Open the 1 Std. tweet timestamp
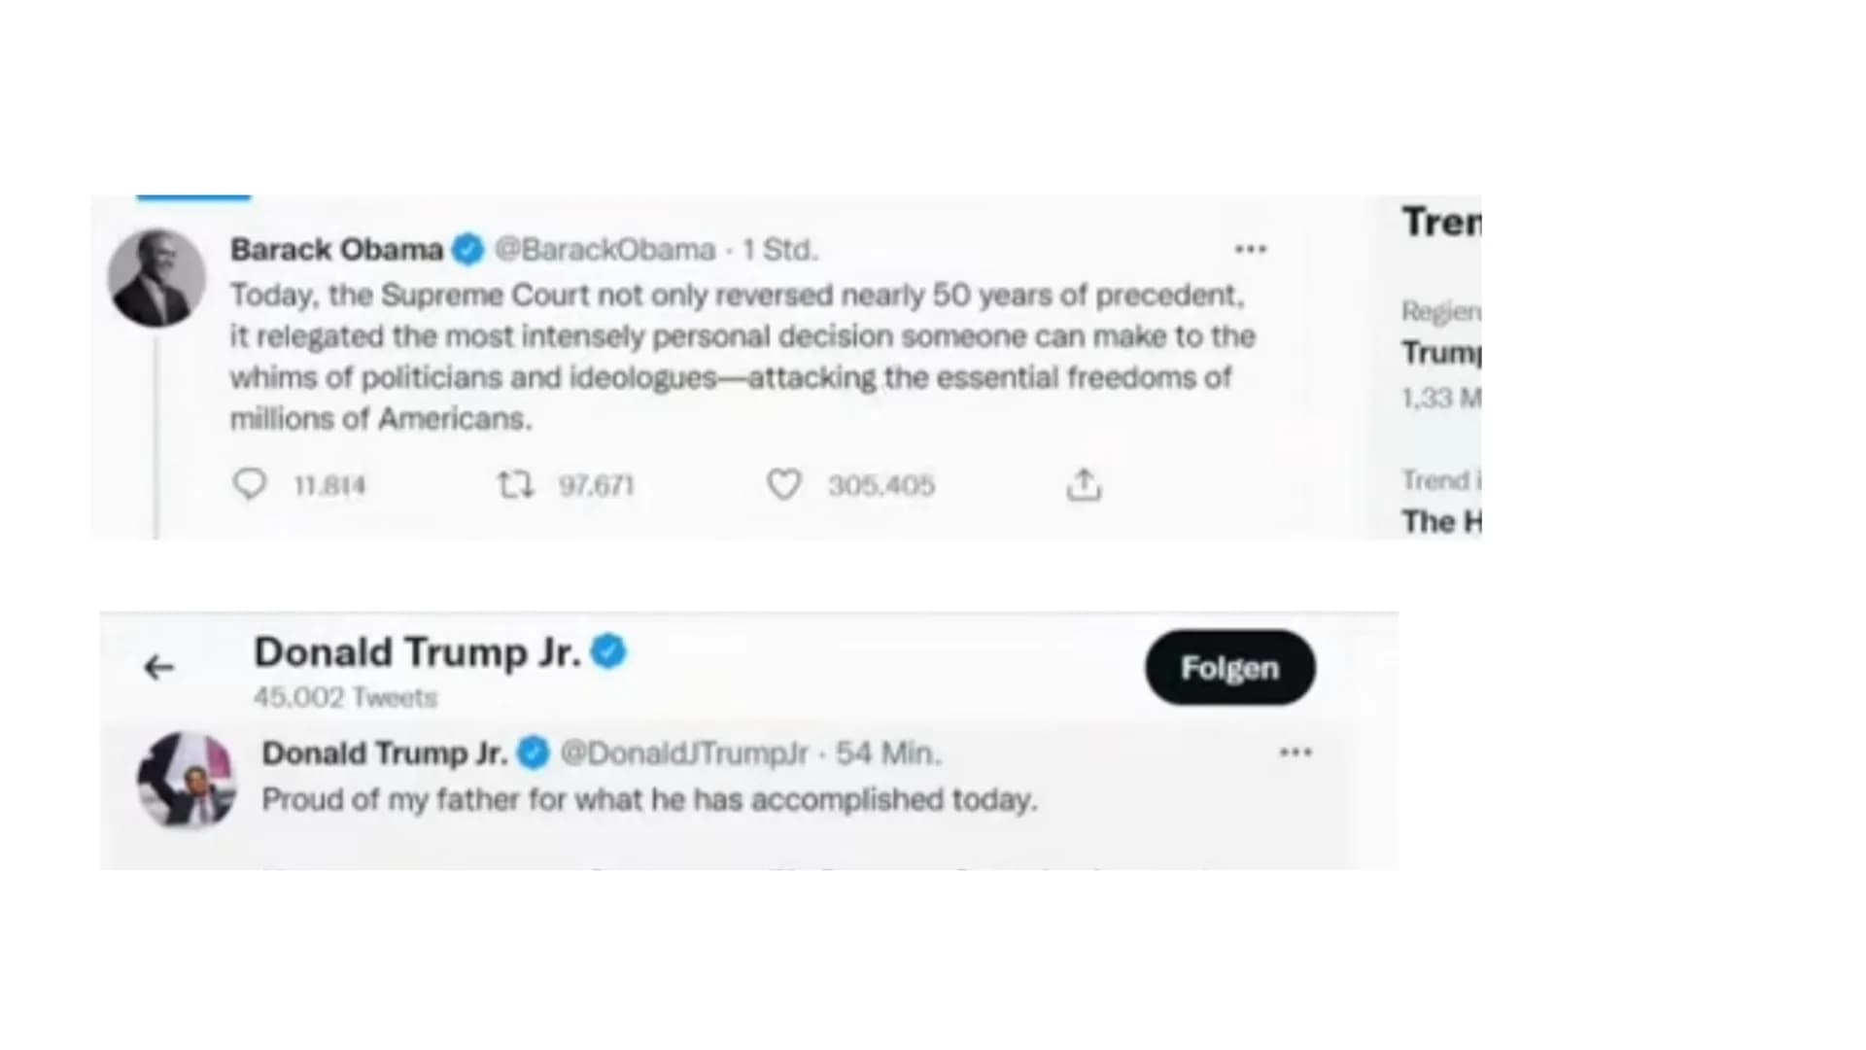 (780, 250)
